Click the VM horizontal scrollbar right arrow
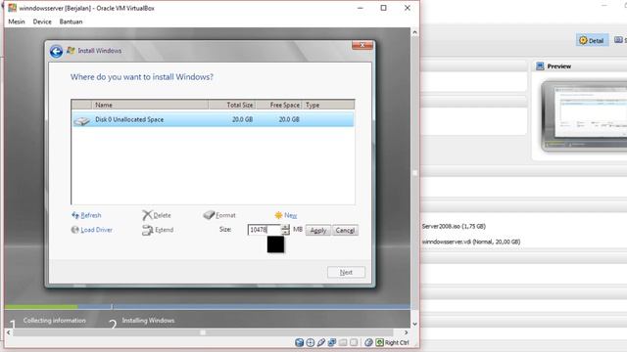The height and width of the screenshot is (352, 627). (x=407, y=332)
